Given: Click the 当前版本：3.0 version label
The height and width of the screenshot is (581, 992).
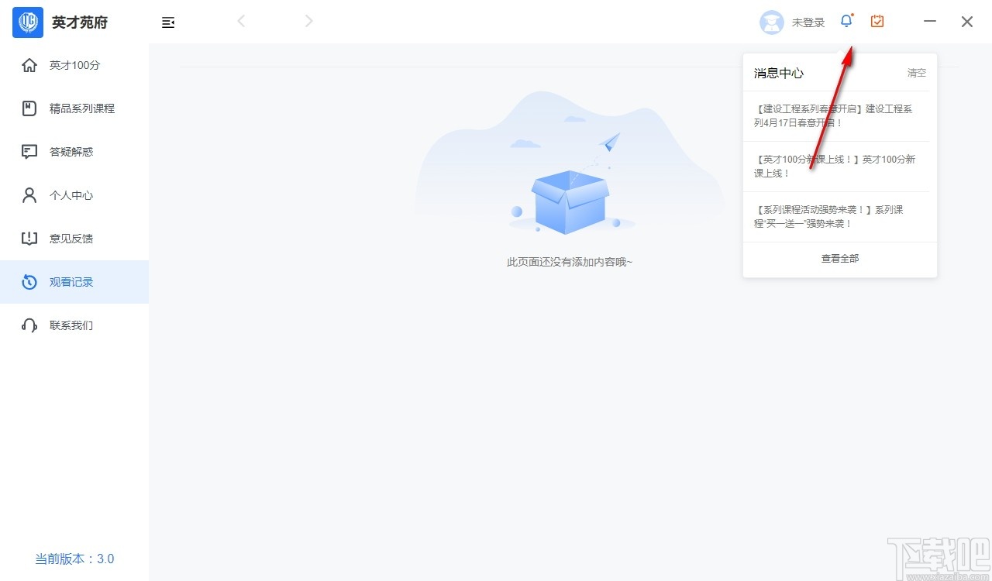Looking at the screenshot, I should tap(74, 558).
